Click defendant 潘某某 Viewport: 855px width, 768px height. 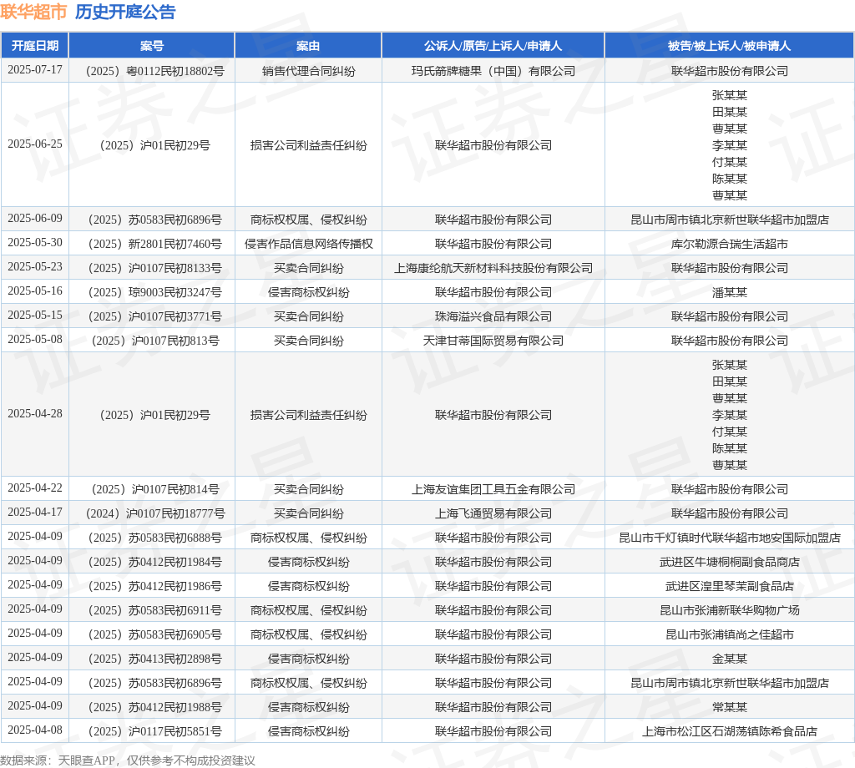point(729,293)
